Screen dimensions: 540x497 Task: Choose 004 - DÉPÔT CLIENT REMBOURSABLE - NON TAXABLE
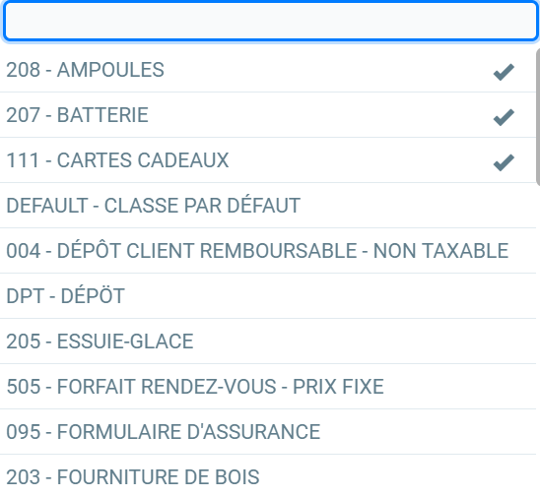point(268,251)
